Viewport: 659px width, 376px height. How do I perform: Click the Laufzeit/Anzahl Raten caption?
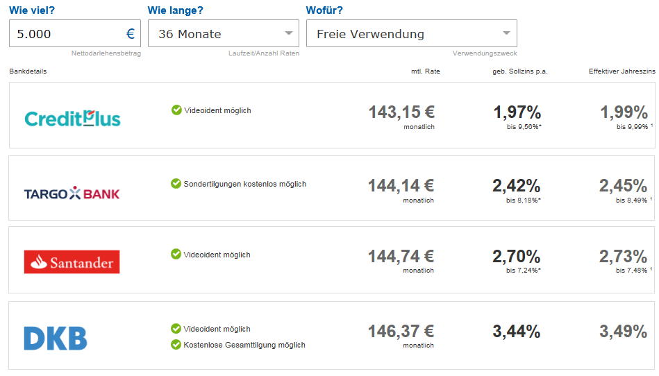click(x=264, y=53)
